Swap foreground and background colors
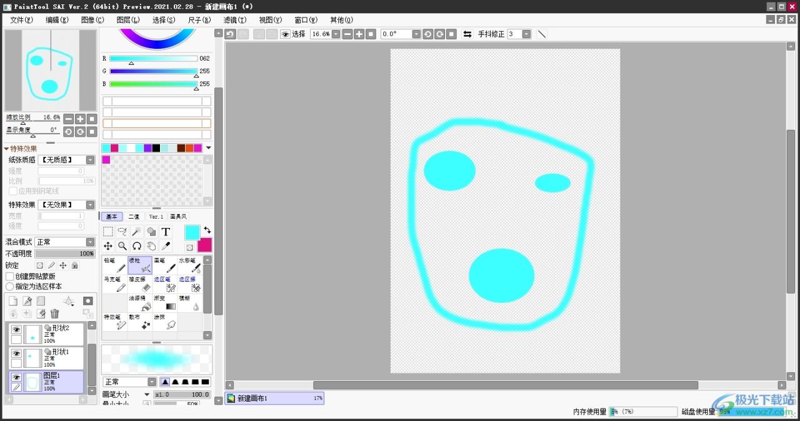800x421 pixels. tap(207, 230)
